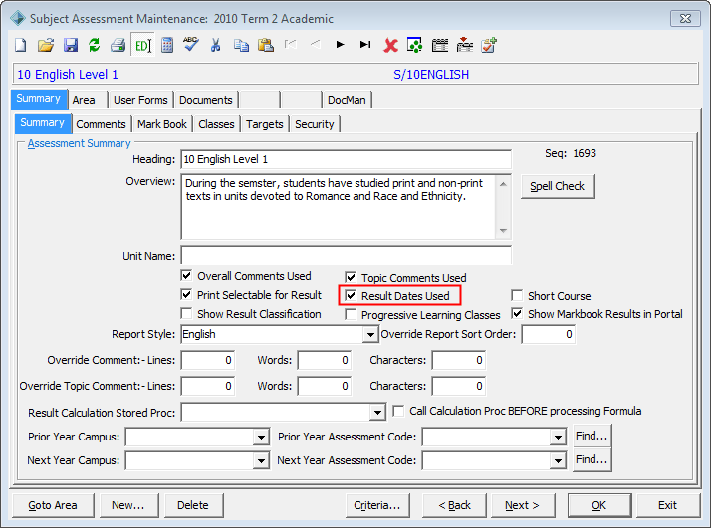
Task: Delete record with red X icon
Action: (391, 45)
